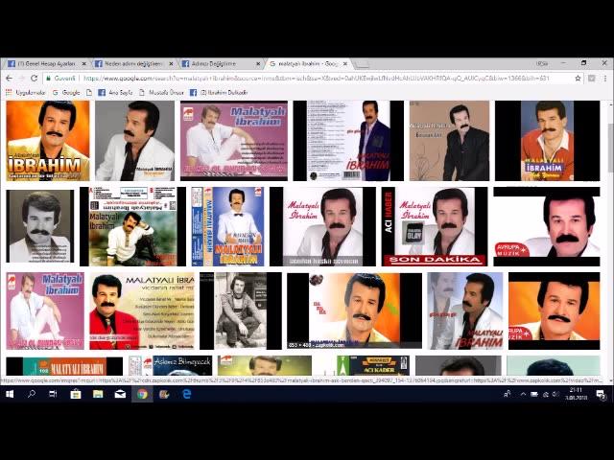
Task: Click the extension icon beside the star
Action: pos(591,79)
